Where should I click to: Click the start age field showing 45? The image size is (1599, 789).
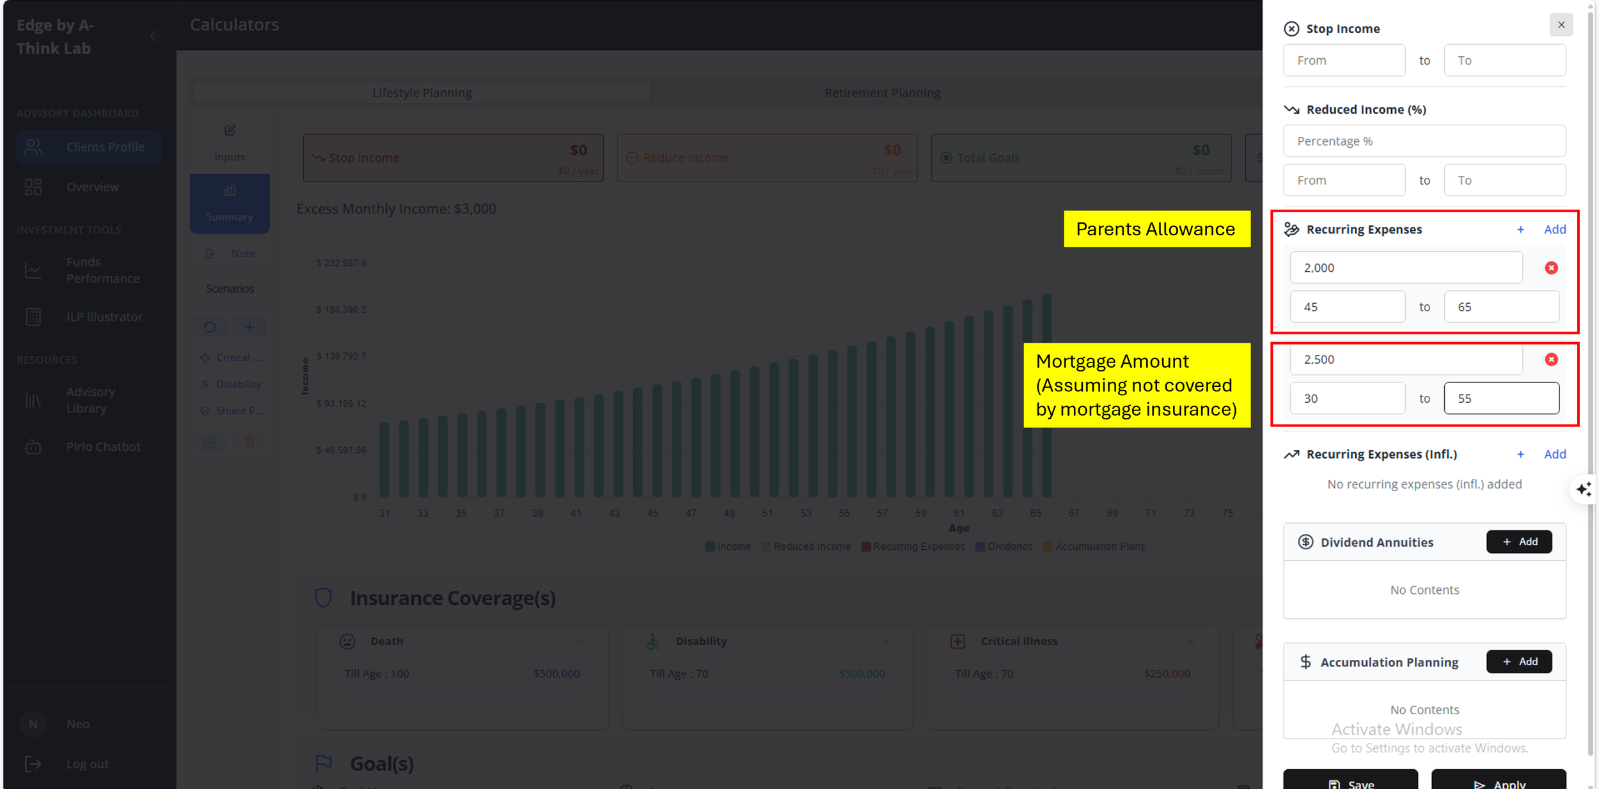tap(1347, 307)
